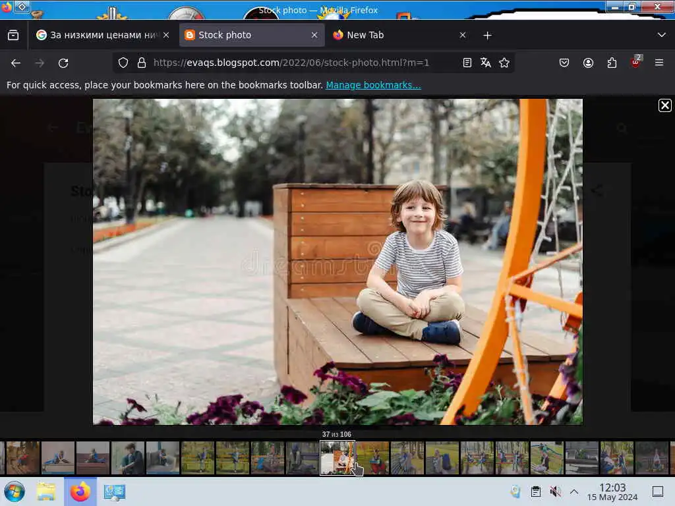Open the Windows Start menu
Screen dimensions: 675x506
(x=15, y=492)
